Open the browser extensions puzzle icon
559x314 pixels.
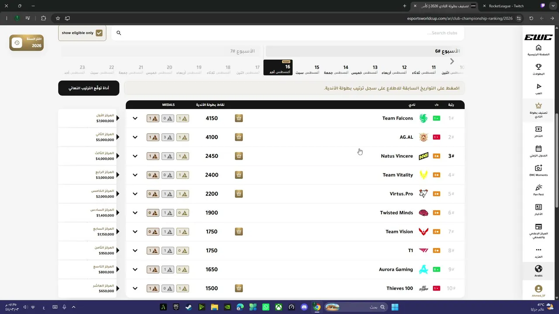point(43,18)
